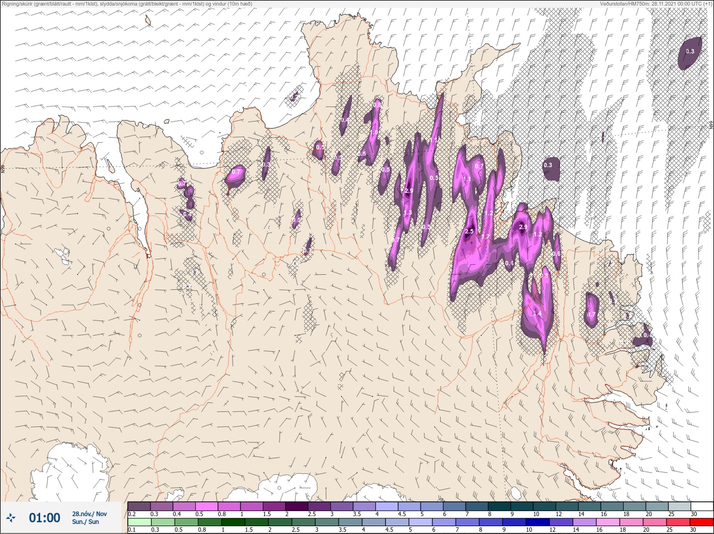This screenshot has height=534, width=714.
Task: Pick the pale green 0.1 swatch in bottom legend
Action: tap(139, 522)
